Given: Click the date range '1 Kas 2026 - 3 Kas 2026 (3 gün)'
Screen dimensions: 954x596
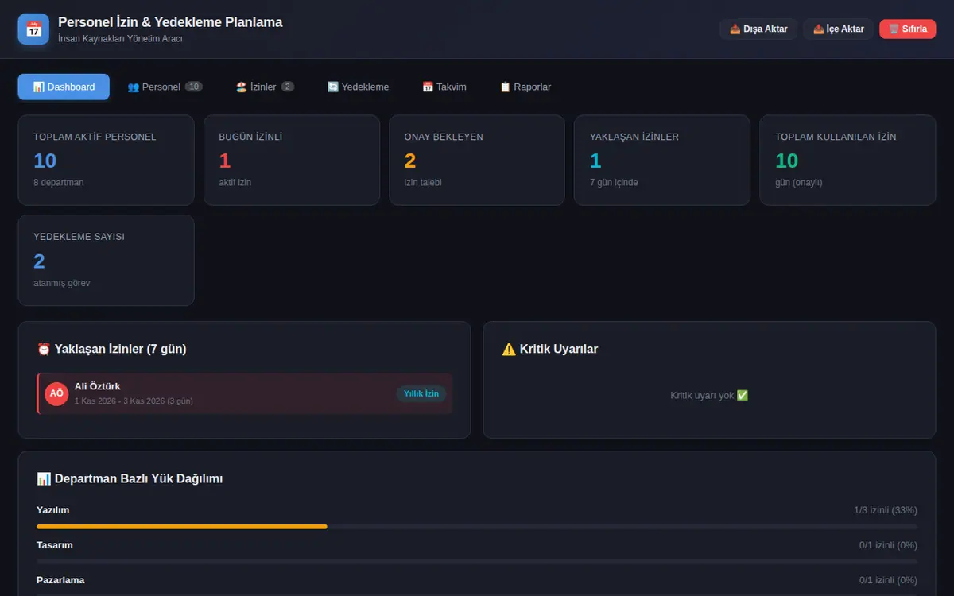Looking at the screenshot, I should click(134, 401).
